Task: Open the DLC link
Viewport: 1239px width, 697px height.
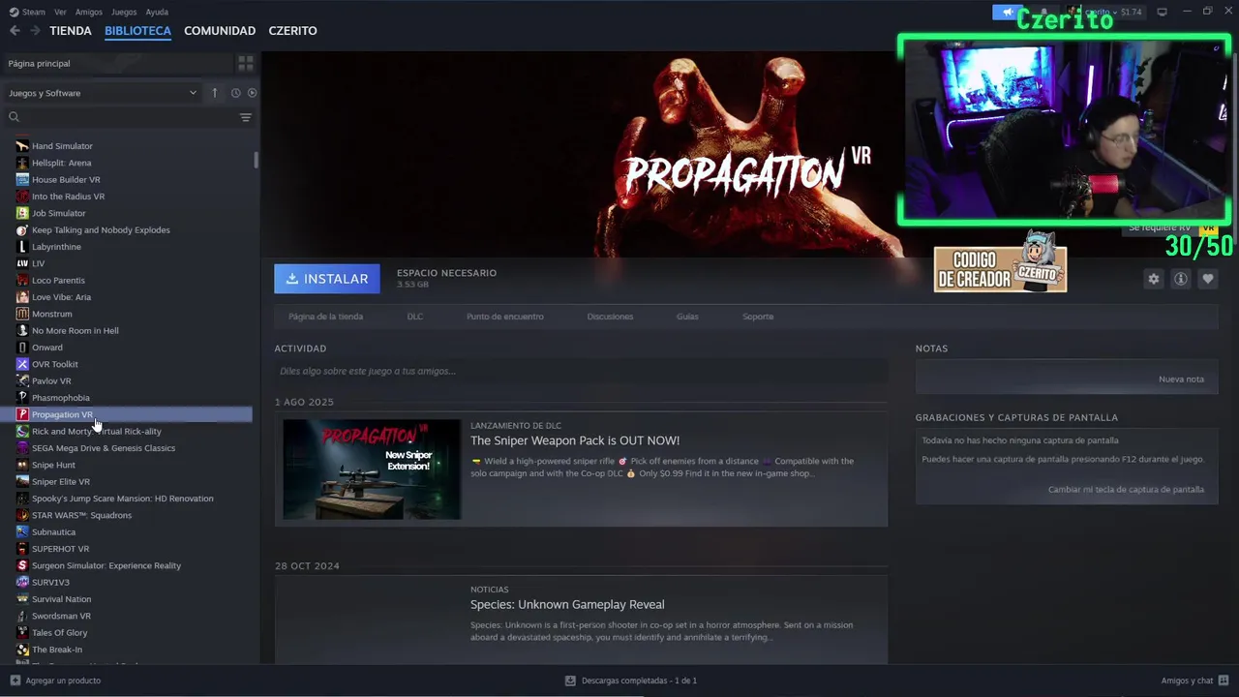Action: coord(414,317)
